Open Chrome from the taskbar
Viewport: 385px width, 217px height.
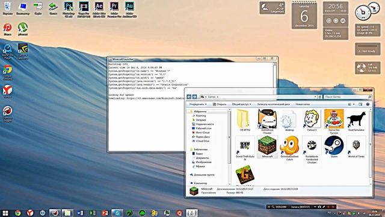pyautogui.click(x=17, y=213)
